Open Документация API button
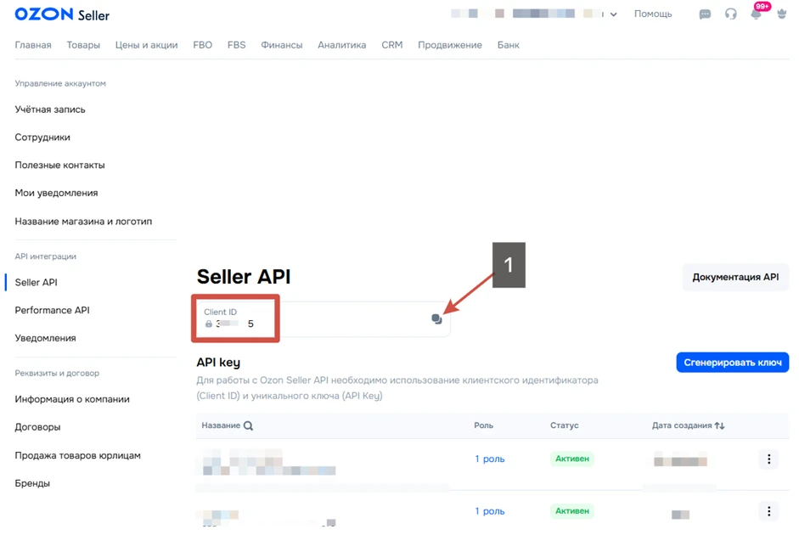 point(735,277)
